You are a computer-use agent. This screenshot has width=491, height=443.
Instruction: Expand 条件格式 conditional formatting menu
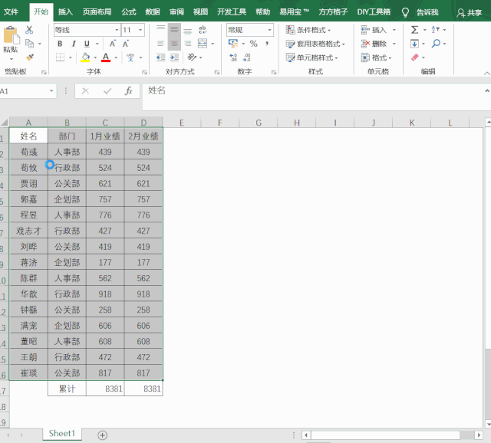coord(308,30)
